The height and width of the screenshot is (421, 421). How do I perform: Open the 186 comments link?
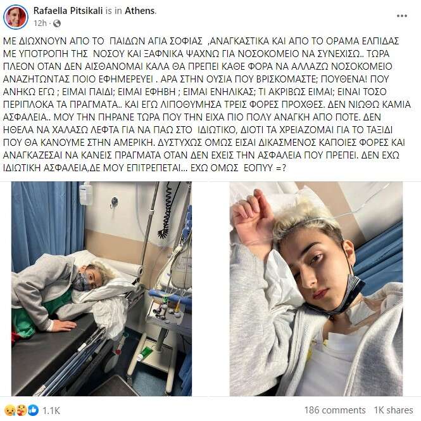[334, 410]
